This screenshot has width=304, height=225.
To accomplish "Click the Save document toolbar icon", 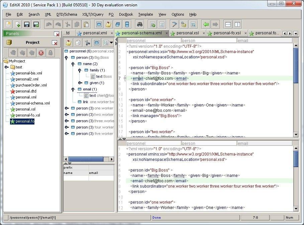I will pyautogui.click(x=27, y=24).
